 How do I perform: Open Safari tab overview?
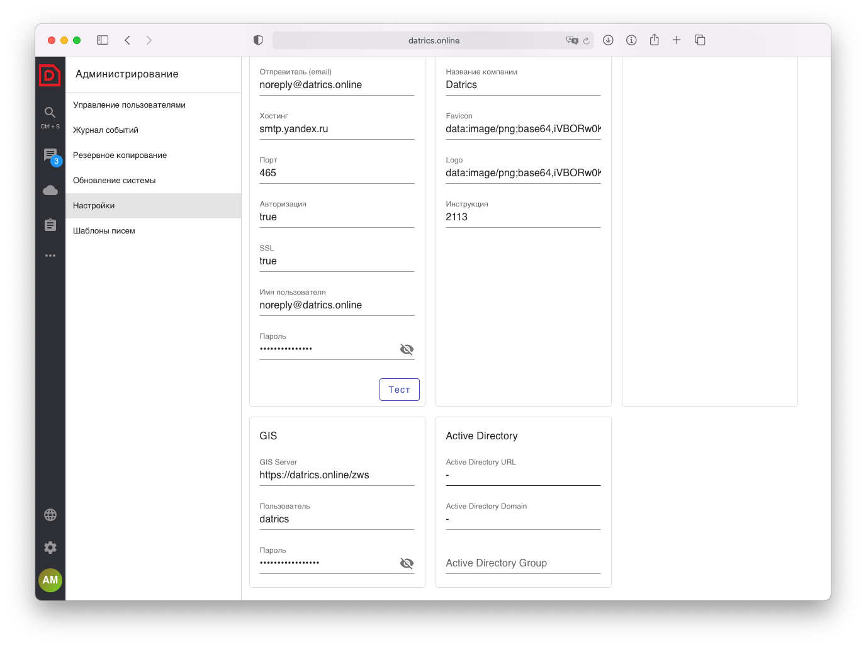pyautogui.click(x=700, y=40)
